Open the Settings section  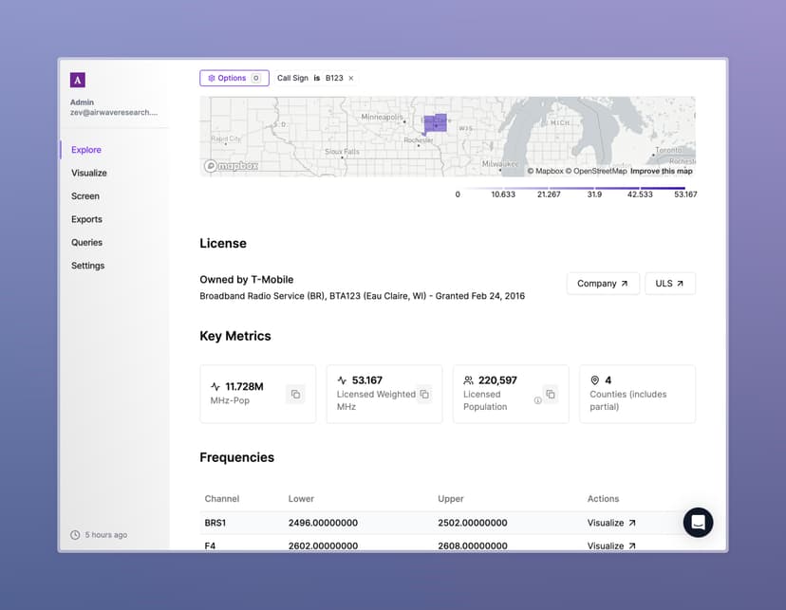[x=87, y=266]
